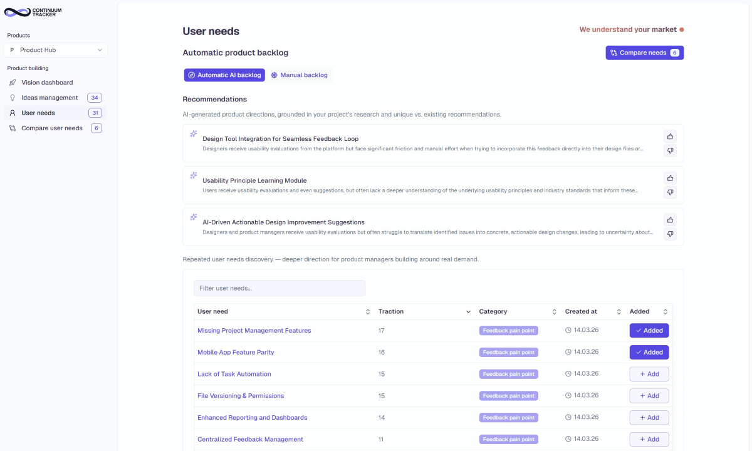Click the person icon beside User needs
The height and width of the screenshot is (451, 752).
(x=13, y=113)
